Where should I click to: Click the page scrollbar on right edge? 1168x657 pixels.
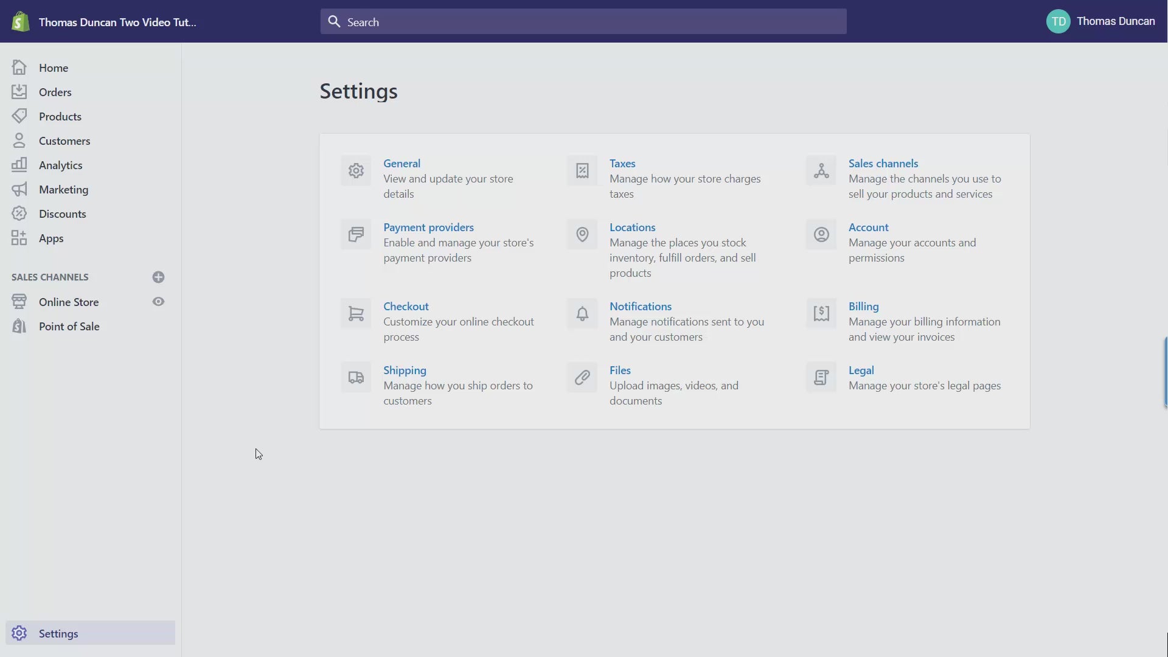click(x=1166, y=371)
